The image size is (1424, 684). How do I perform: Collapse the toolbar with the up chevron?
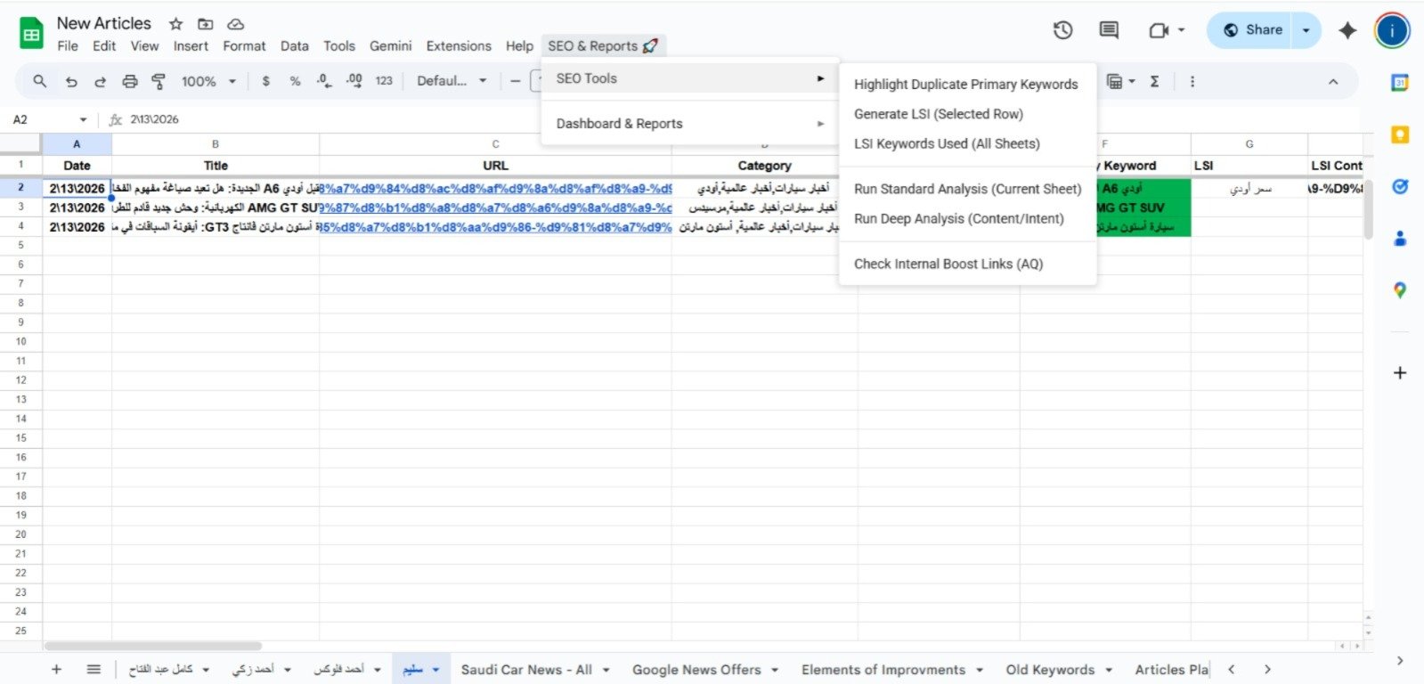coord(1333,81)
